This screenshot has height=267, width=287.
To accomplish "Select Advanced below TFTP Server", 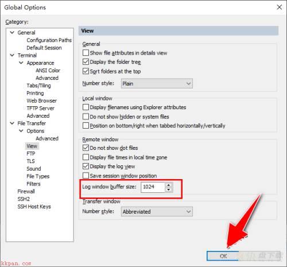I will 38,116.
